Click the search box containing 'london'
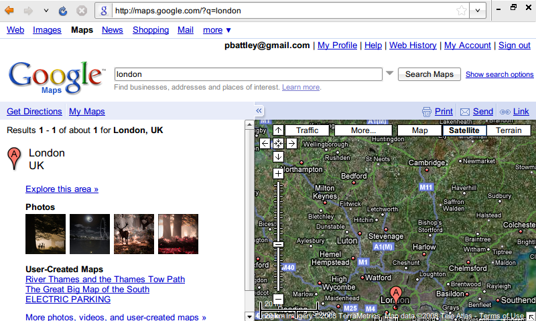This screenshot has width=536, height=321. [248, 74]
